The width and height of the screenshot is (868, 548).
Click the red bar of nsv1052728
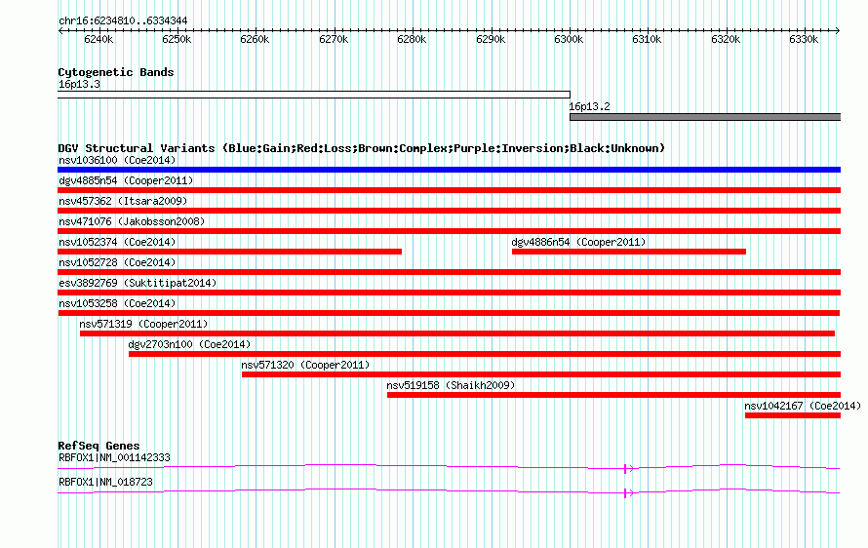click(449, 272)
